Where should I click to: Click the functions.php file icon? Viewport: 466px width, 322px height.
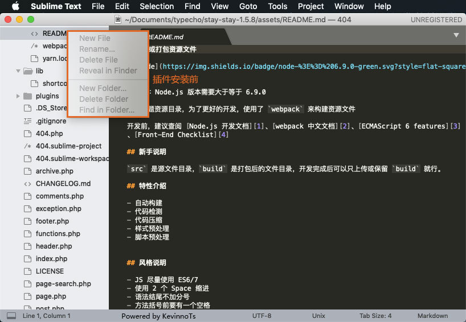click(28, 234)
